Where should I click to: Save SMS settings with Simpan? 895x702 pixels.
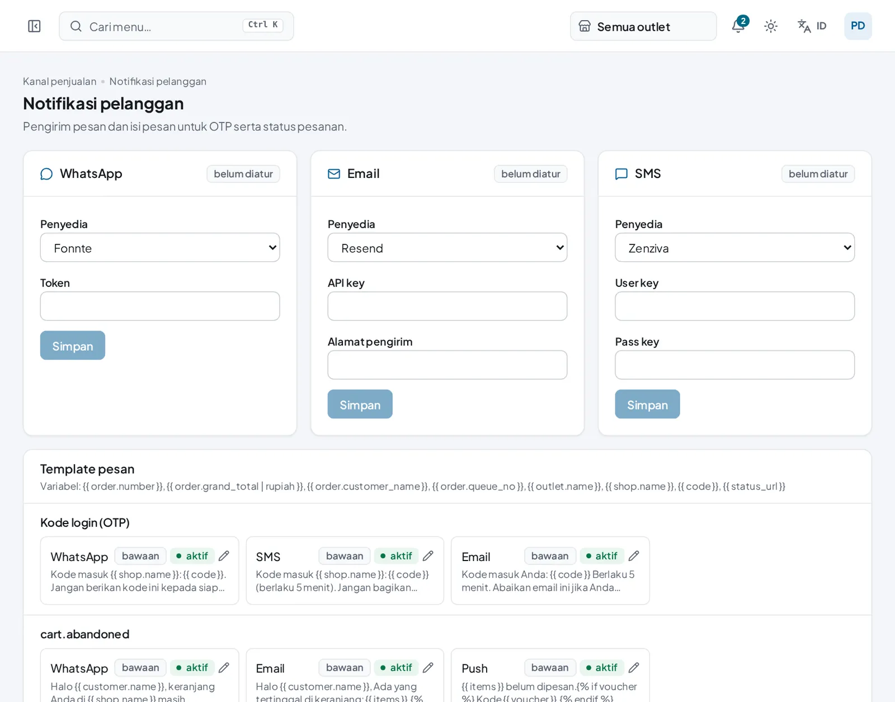pyautogui.click(x=648, y=404)
